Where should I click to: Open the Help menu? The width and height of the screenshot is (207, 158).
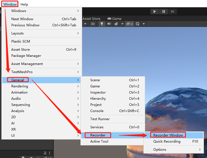24,4
